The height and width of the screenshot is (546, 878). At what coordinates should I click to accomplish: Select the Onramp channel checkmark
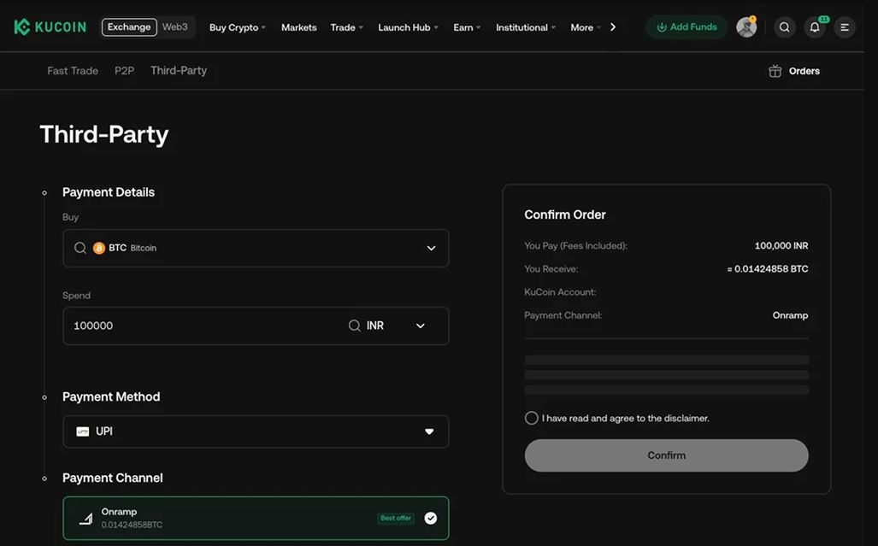click(x=431, y=518)
